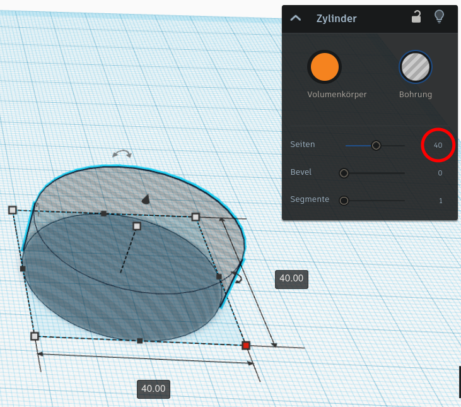Click the white top-center lift handle

137,226
